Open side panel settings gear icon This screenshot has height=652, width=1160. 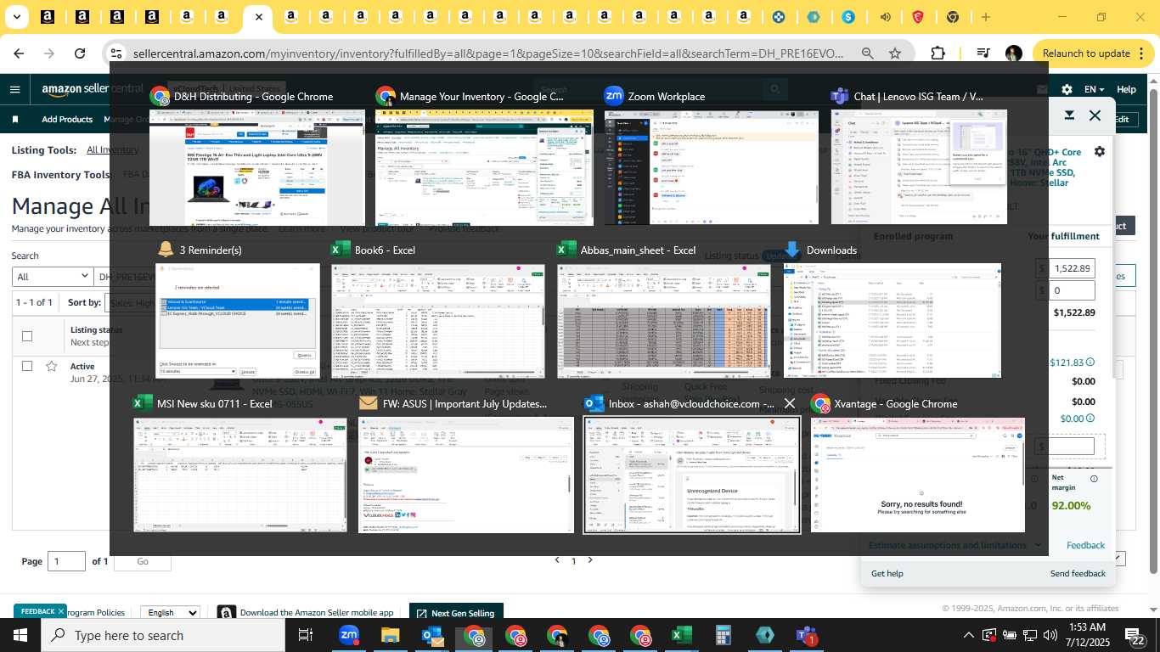1100,151
